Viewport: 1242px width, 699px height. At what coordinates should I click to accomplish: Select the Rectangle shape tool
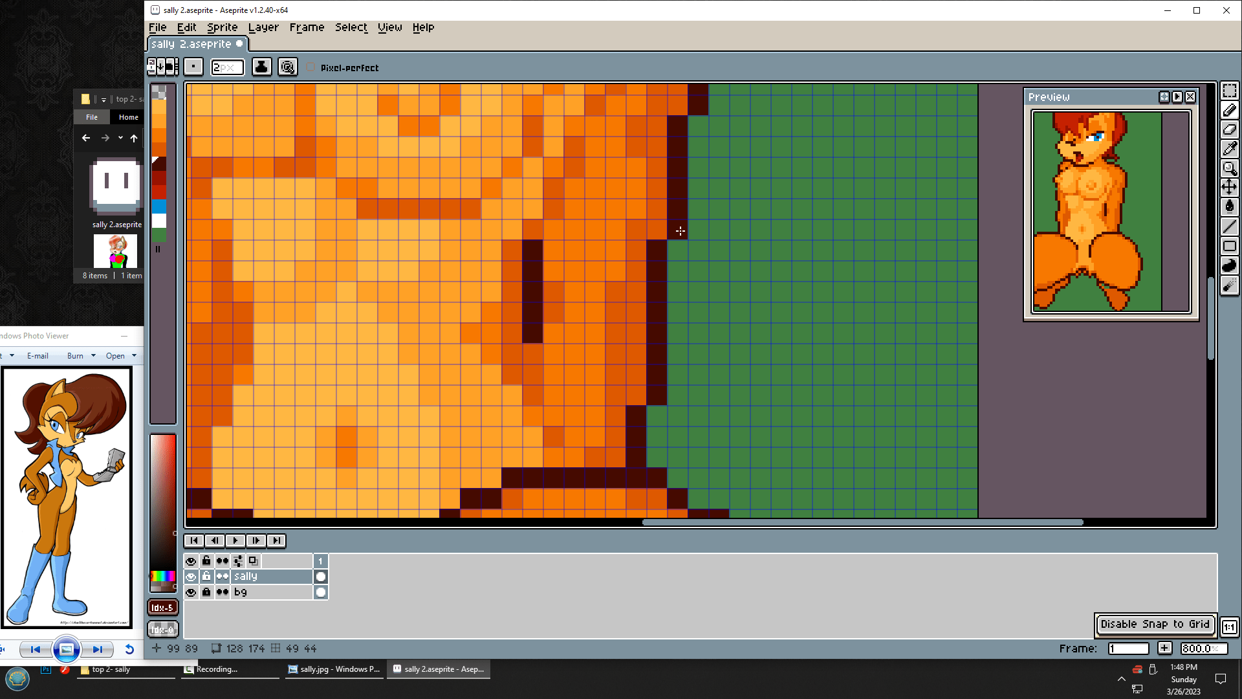coord(1229,246)
